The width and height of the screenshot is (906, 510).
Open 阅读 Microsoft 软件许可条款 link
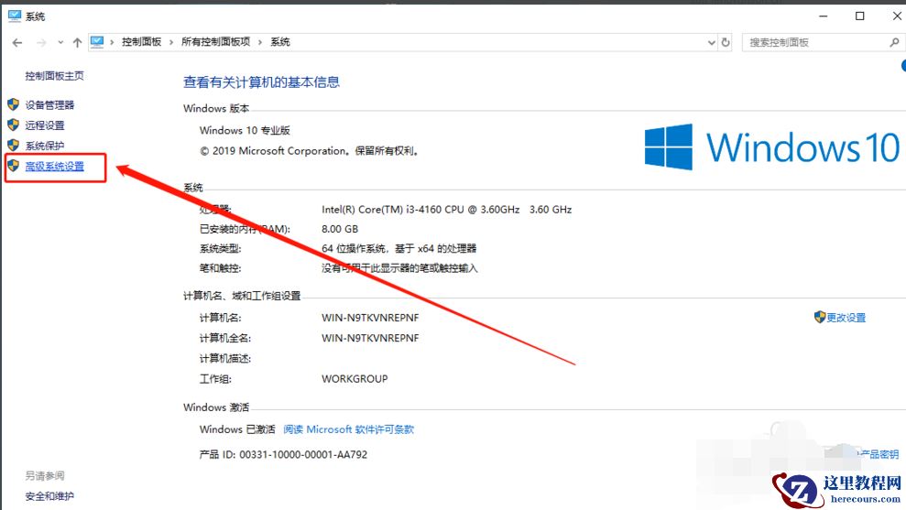pyautogui.click(x=348, y=429)
